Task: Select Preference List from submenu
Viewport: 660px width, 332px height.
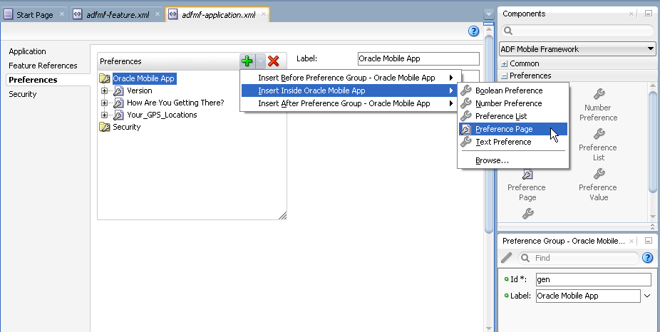Action: tap(513, 116)
